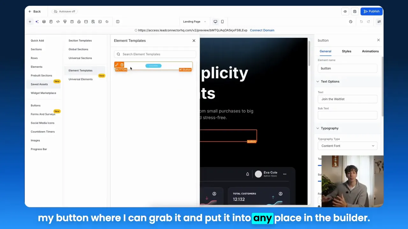Click the preview eye icon
408x229 pixels.
(345, 11)
